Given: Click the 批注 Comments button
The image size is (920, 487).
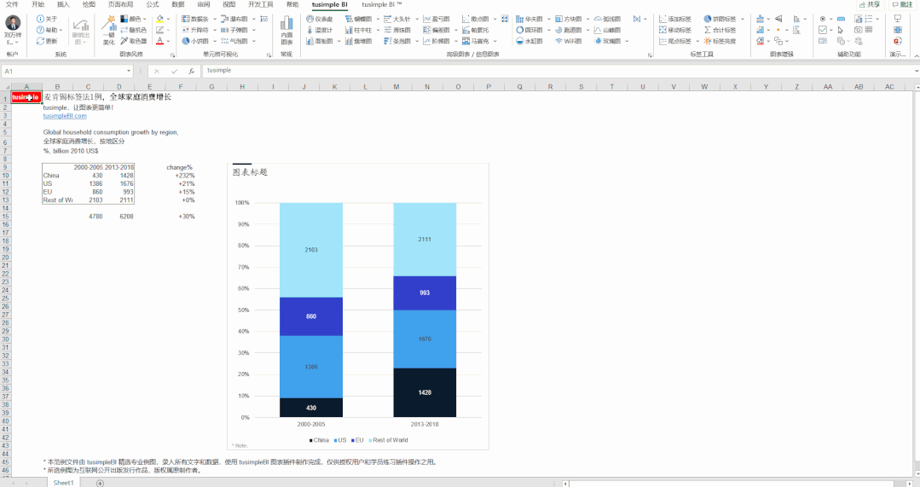Looking at the screenshot, I should [902, 5].
